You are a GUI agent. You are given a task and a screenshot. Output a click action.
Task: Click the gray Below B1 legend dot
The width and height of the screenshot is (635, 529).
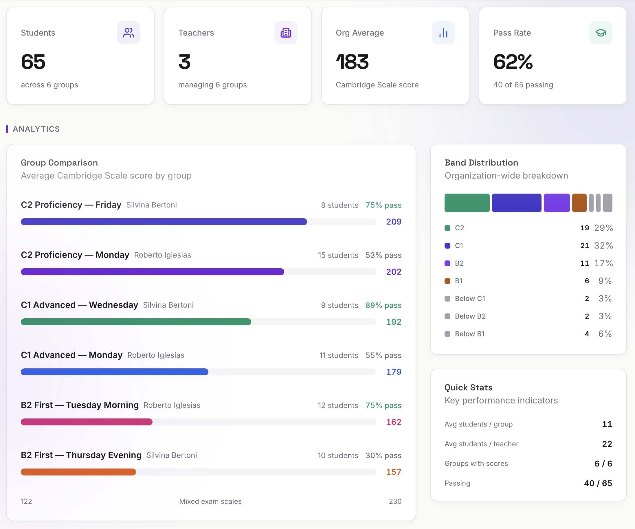click(x=447, y=334)
